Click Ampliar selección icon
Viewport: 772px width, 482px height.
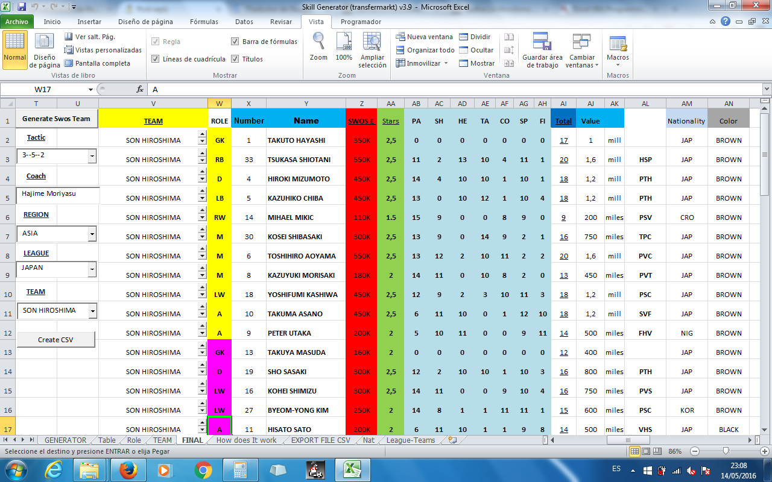click(372, 42)
